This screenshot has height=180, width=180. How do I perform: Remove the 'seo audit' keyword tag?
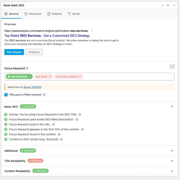50,77
